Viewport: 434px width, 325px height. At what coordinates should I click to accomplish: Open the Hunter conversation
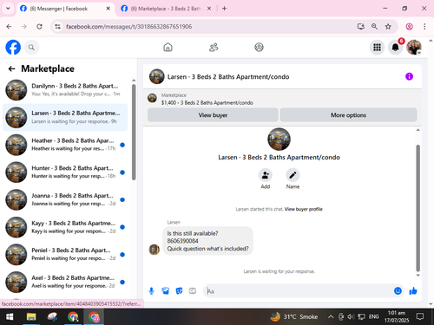[65, 172]
